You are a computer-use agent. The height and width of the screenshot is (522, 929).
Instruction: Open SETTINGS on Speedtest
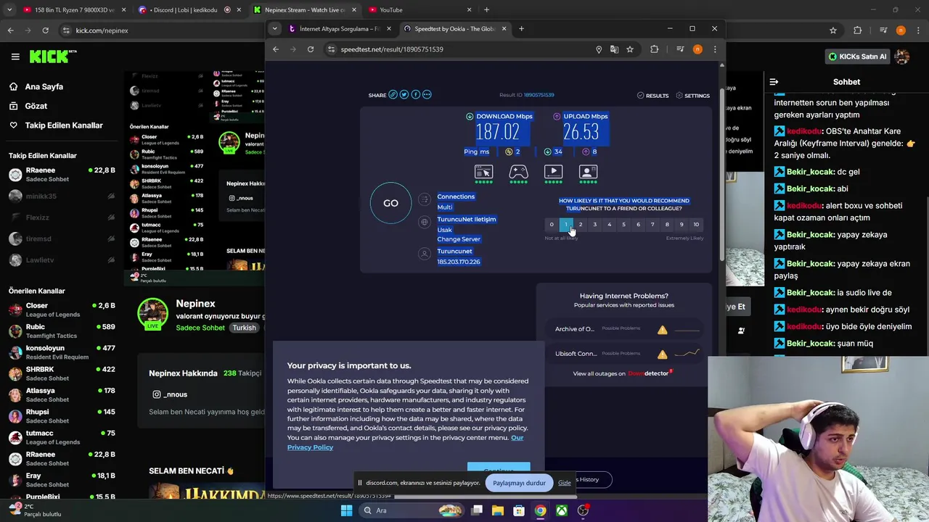[692, 96]
